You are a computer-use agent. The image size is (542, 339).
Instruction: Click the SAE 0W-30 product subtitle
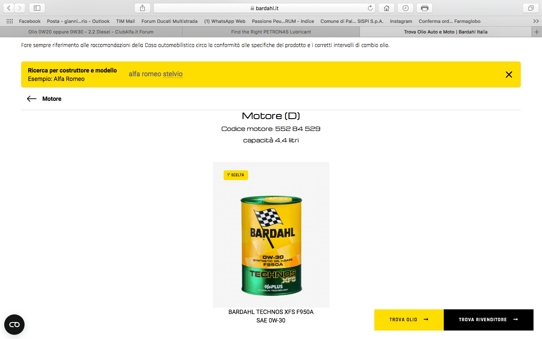point(271,320)
